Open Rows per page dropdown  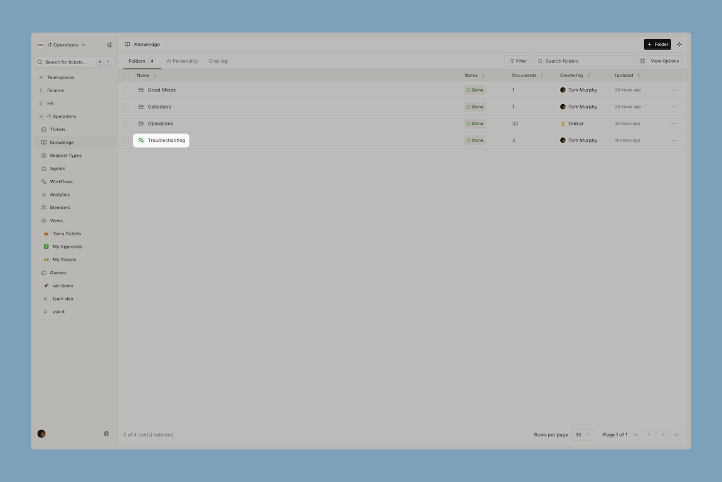(x=582, y=435)
